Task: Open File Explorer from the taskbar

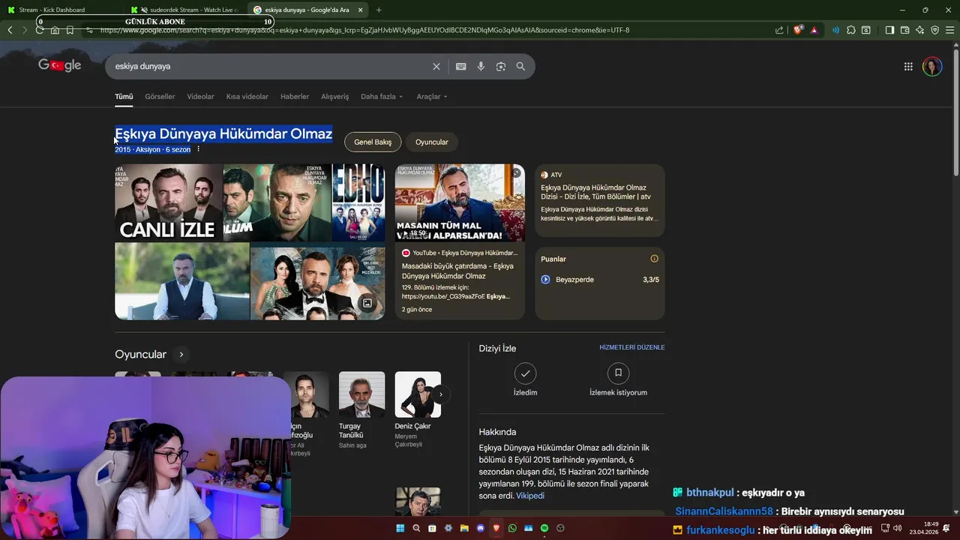Action: pos(464,528)
